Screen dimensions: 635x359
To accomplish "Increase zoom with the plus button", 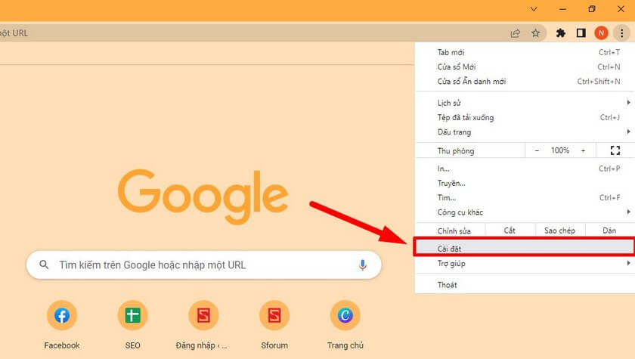I will (x=583, y=150).
